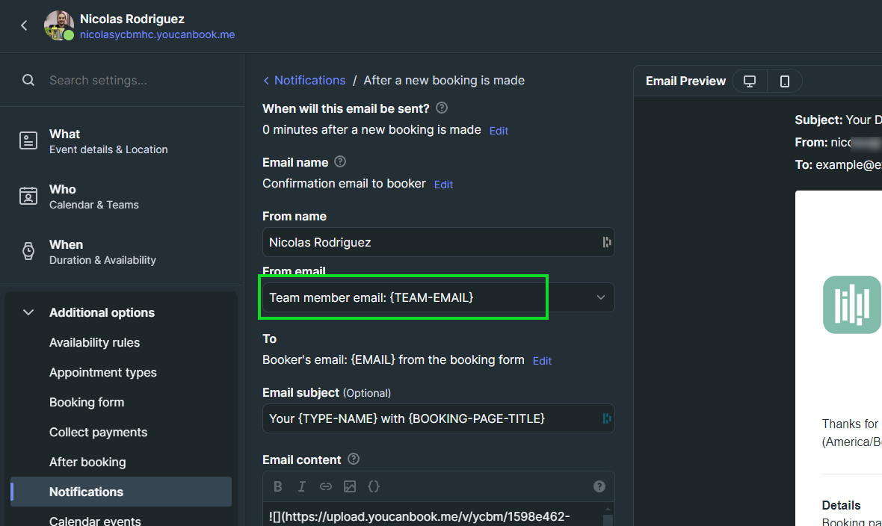Open editor formatting help icon
This screenshot has width=882, height=526.
point(599,486)
